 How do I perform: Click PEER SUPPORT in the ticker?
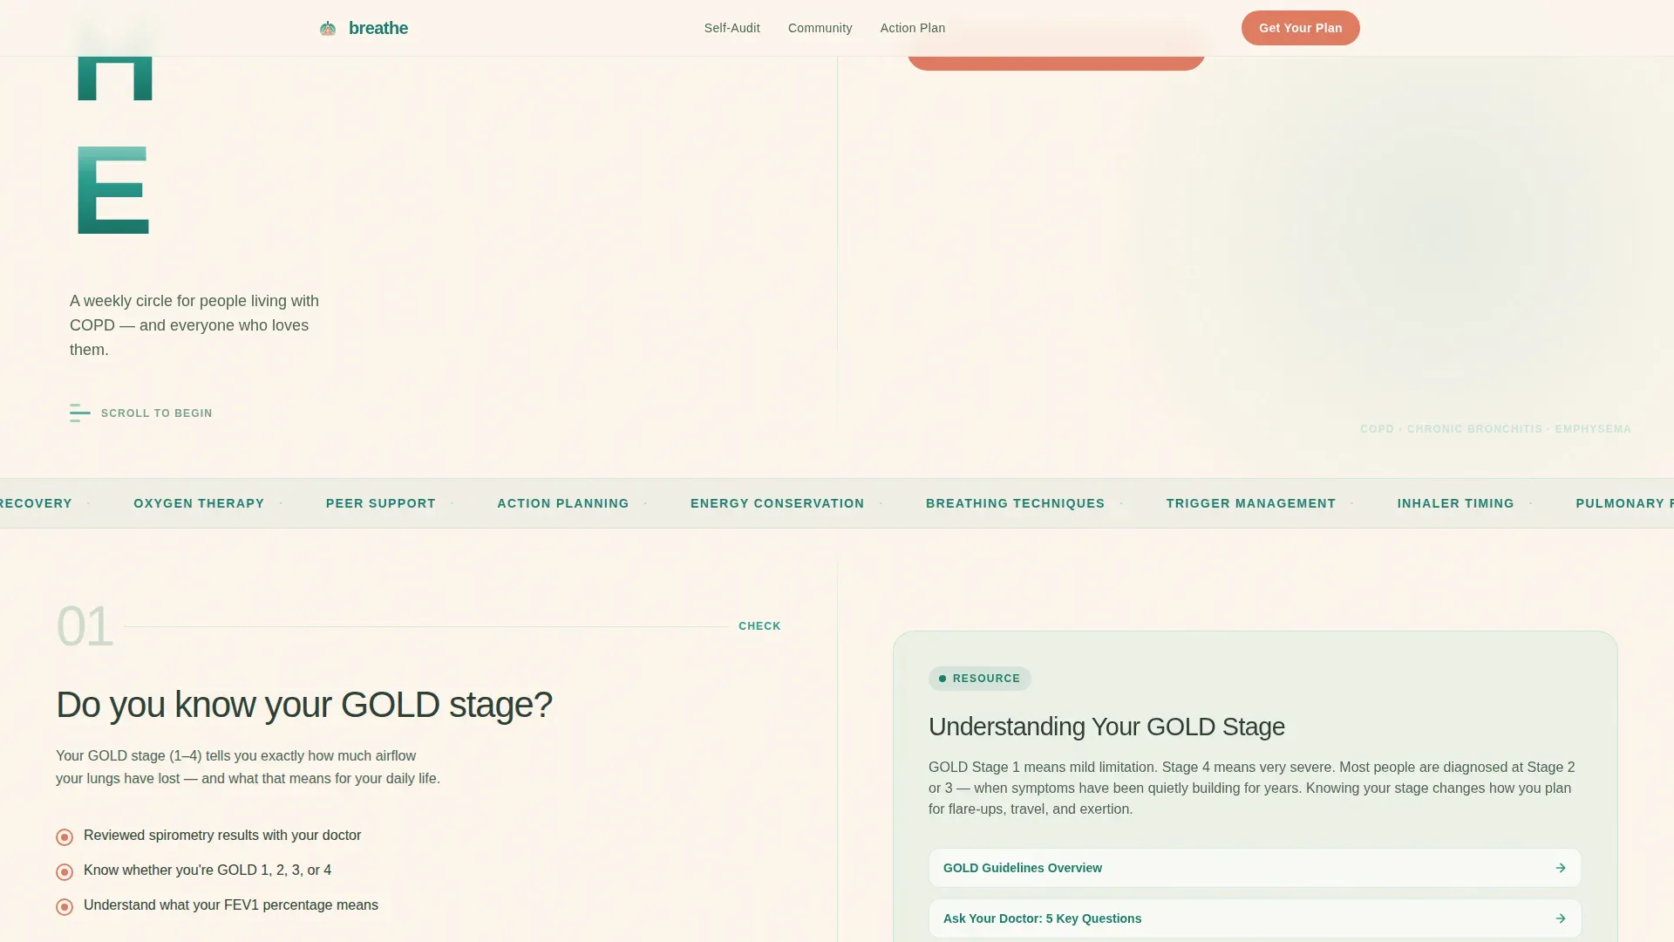point(381,503)
